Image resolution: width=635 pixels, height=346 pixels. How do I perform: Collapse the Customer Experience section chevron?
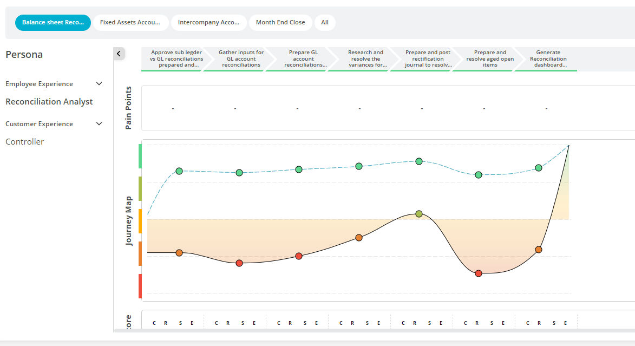99,124
